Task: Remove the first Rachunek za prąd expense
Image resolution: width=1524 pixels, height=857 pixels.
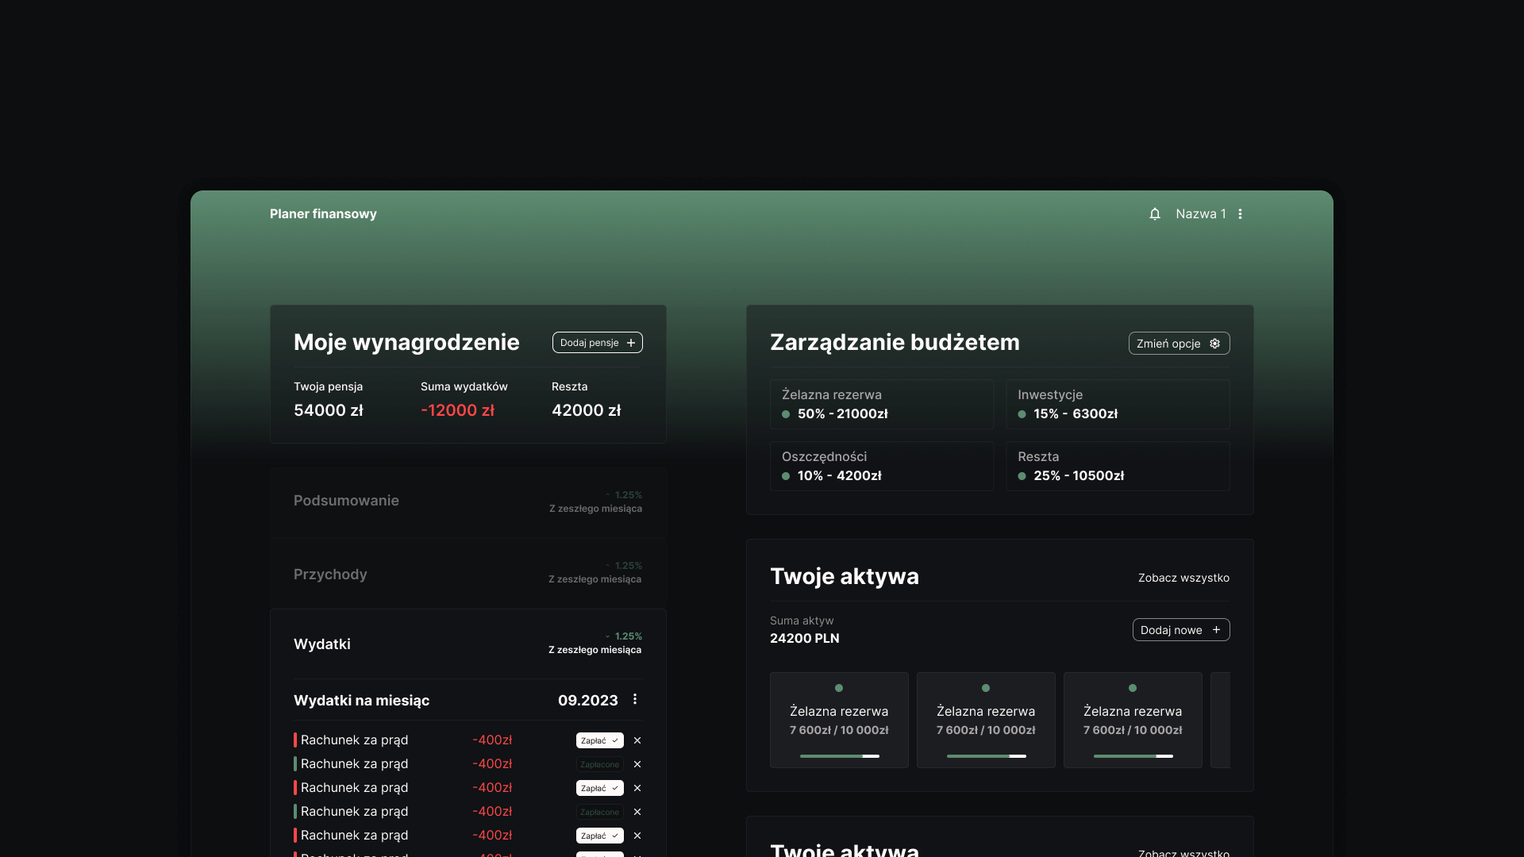Action: coord(637,740)
